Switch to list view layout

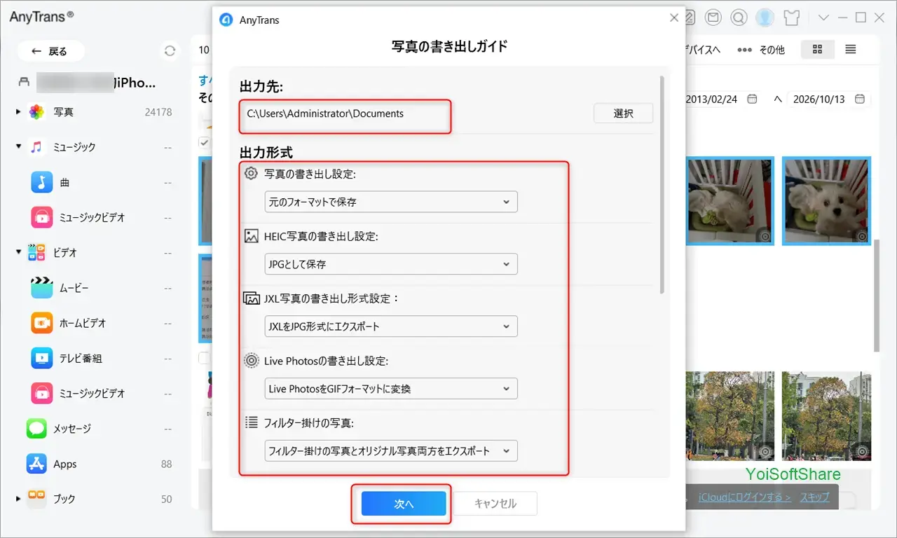pos(850,50)
